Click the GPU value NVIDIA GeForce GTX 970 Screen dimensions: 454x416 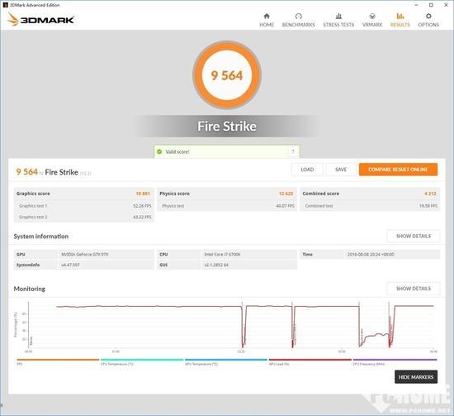click(84, 255)
